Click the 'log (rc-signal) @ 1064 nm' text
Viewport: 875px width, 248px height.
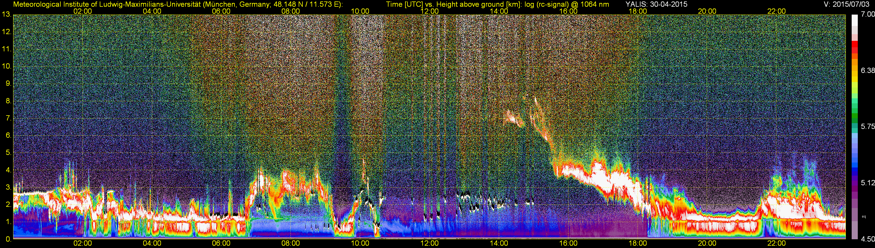[x=567, y=4]
